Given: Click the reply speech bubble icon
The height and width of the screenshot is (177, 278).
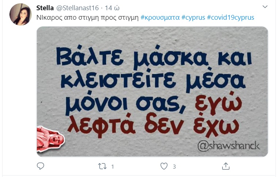Looking at the screenshot, I should pyautogui.click(x=40, y=166).
